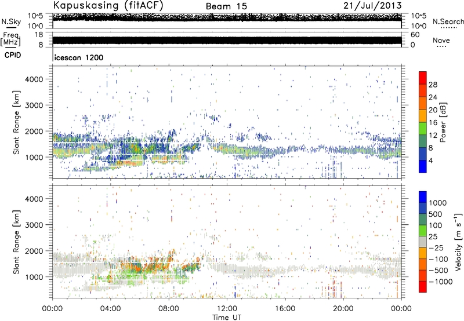The image size is (464, 321).
Task: Click the 'Beam 15' label
Action: (226, 6)
